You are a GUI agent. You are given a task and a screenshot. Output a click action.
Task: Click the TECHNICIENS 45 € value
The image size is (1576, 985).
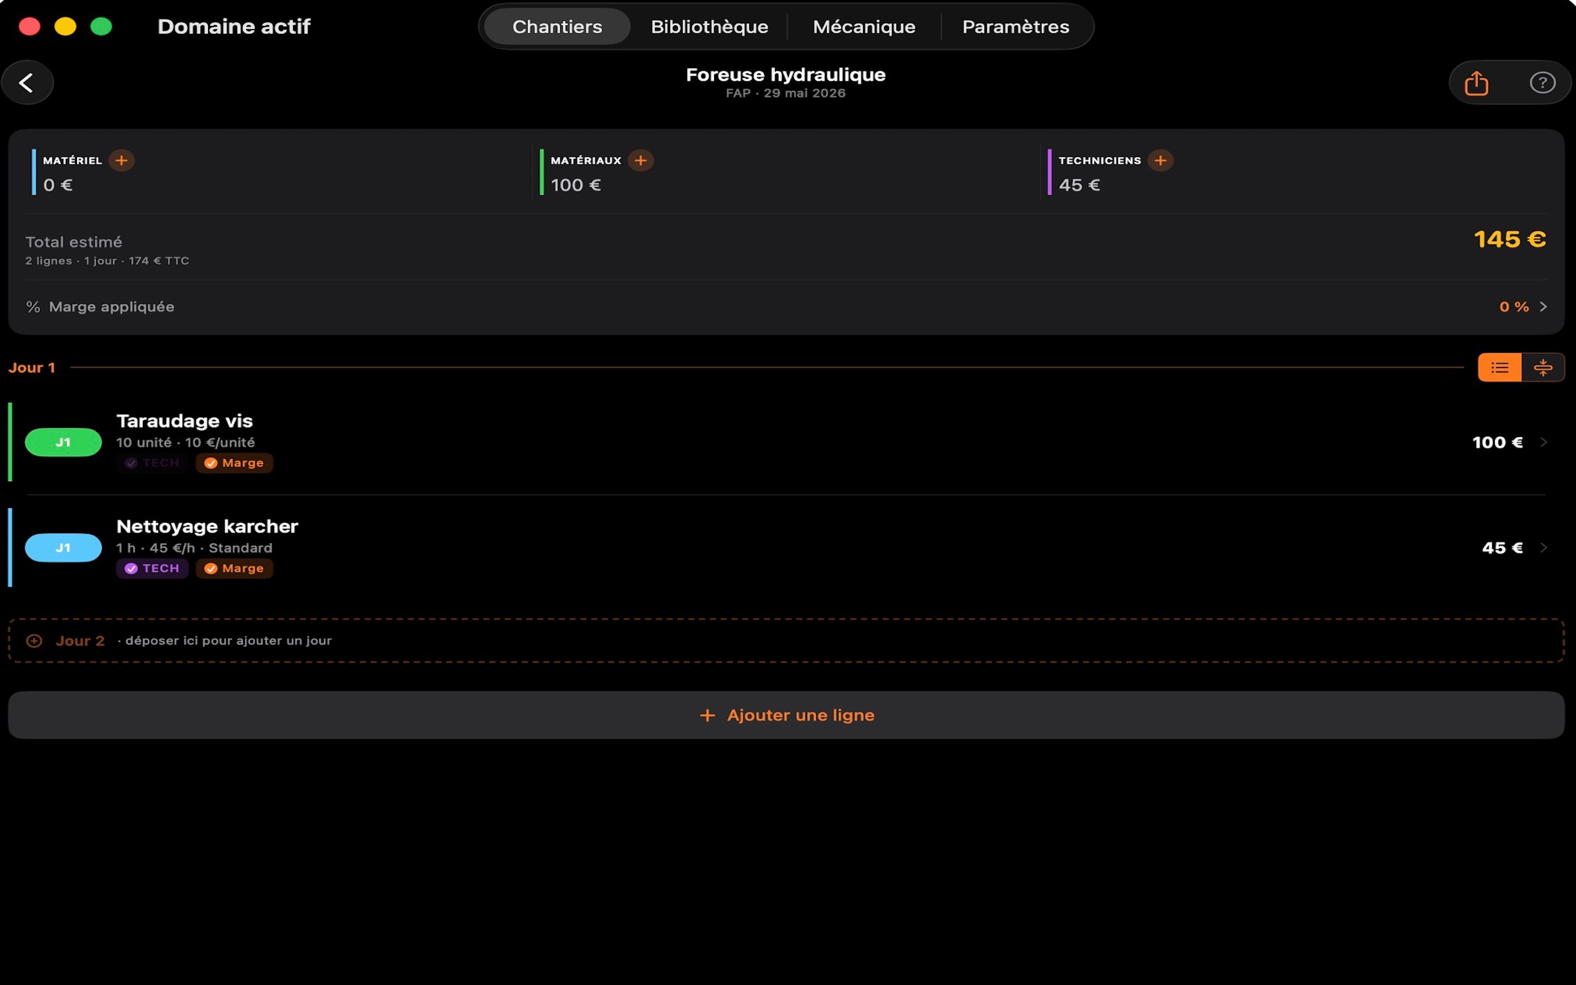1079,185
